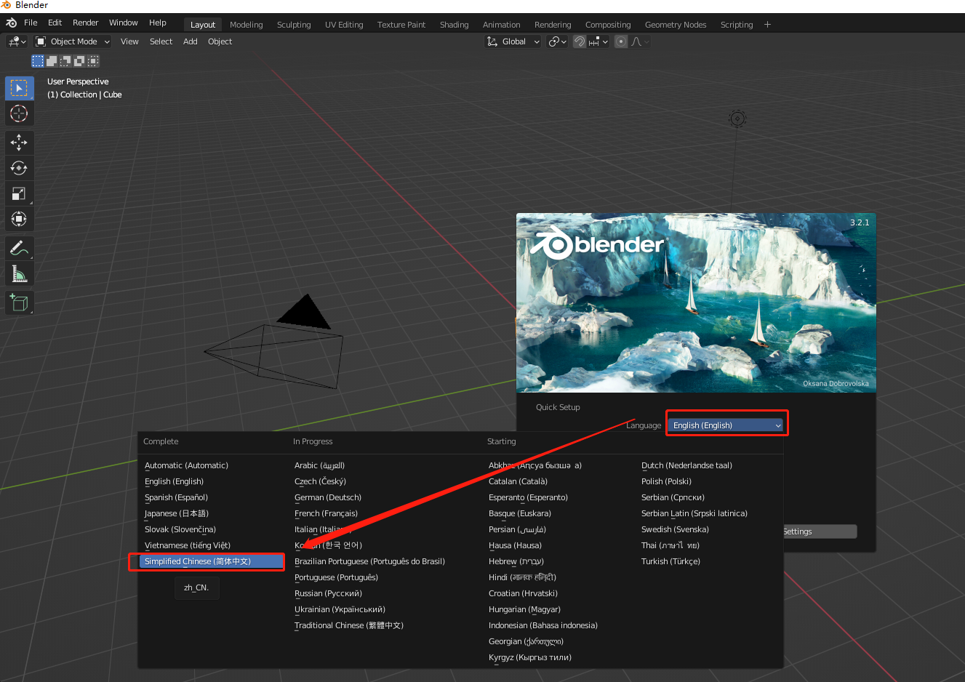
Task: Open the Help menu
Action: [158, 23]
